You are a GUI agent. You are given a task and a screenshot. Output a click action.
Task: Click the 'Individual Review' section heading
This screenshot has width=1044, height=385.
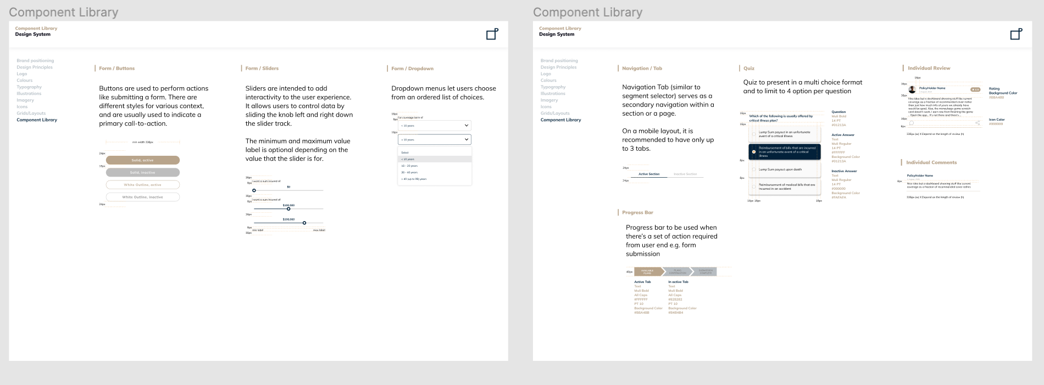coord(929,68)
